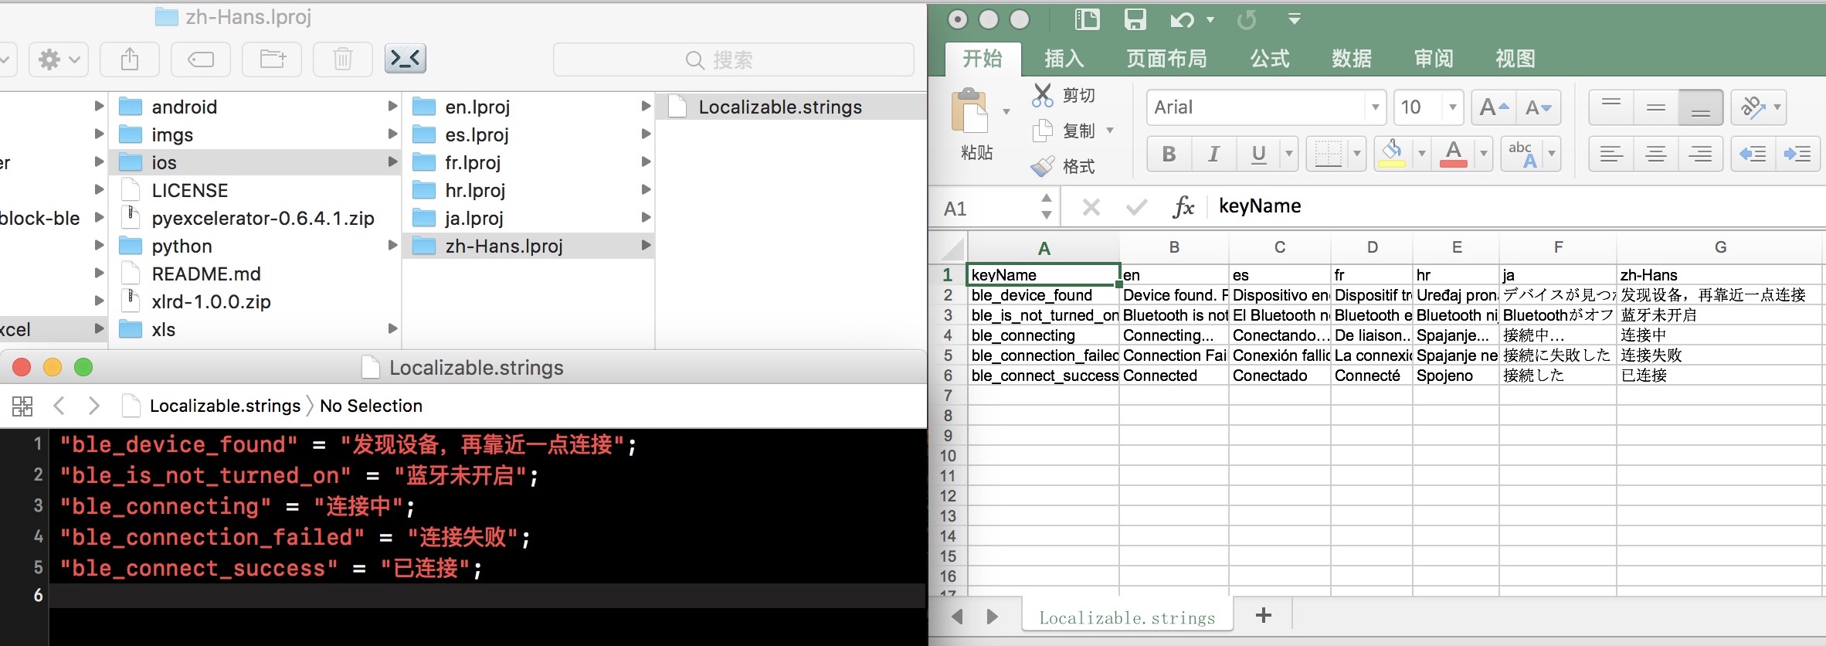Click the Finder terminal toolbar icon
The height and width of the screenshot is (646, 1826).
[x=406, y=59]
